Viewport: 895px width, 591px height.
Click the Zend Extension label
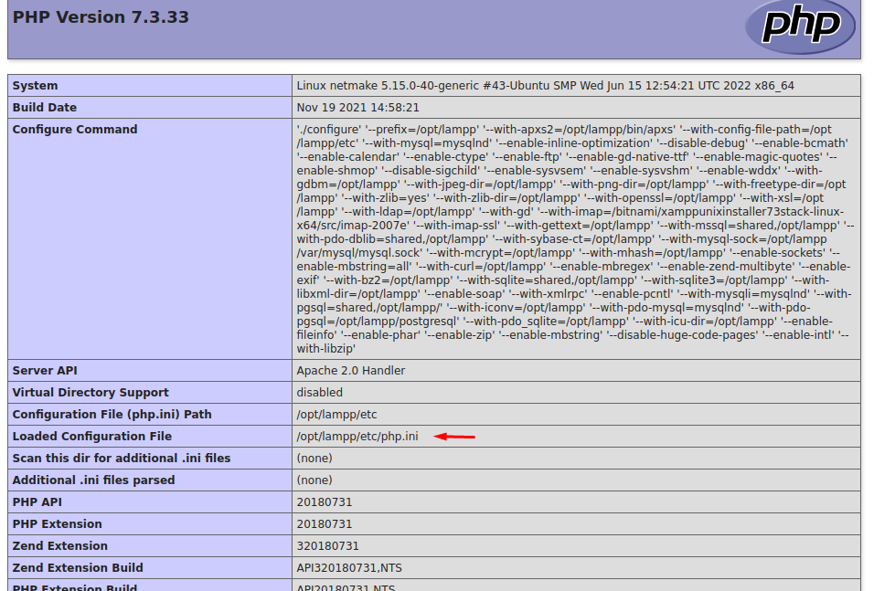coord(60,546)
